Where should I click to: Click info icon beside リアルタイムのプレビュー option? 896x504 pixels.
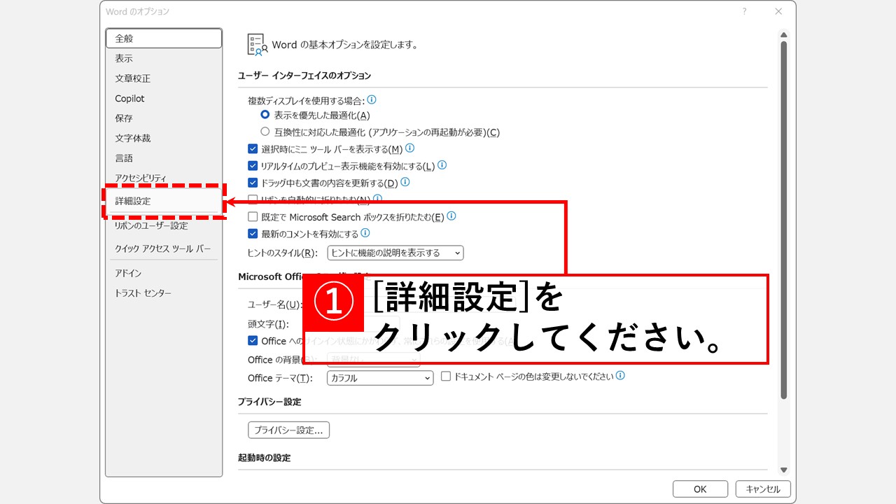[442, 165]
